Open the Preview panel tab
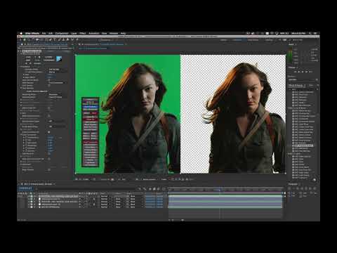 (292, 67)
